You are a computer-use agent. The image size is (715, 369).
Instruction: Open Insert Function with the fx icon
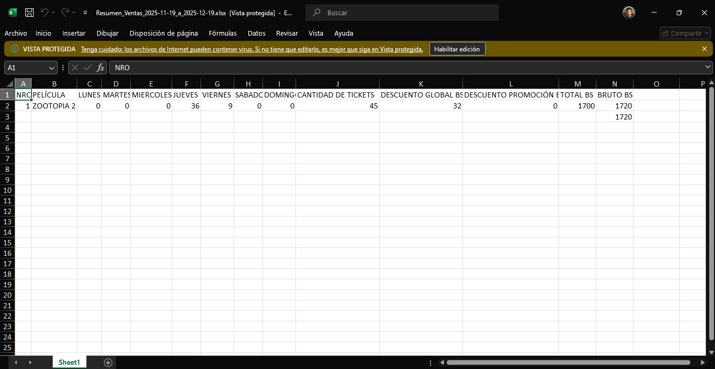point(100,68)
